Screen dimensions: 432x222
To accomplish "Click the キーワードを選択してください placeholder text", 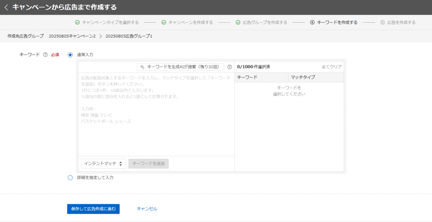I will 289,91.
